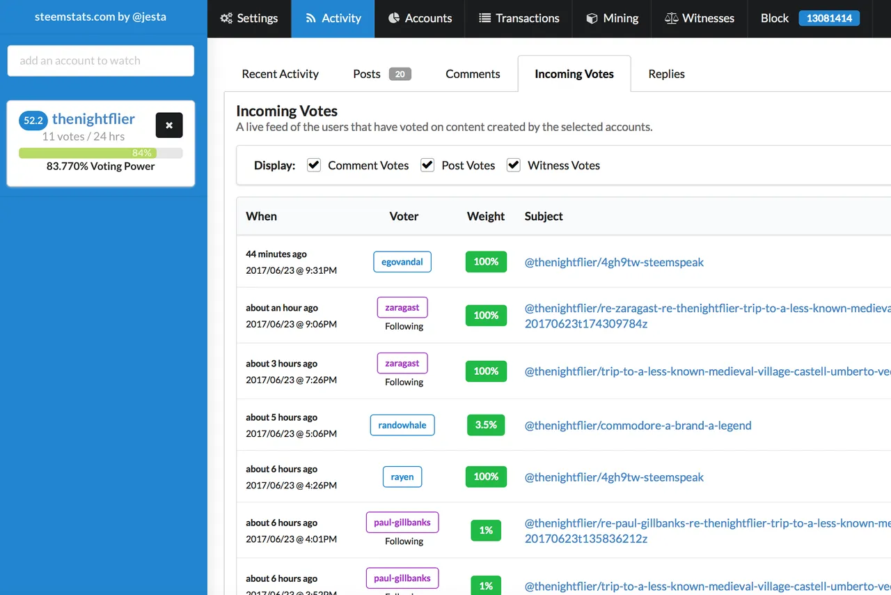Click the Settings gear icon

226,18
